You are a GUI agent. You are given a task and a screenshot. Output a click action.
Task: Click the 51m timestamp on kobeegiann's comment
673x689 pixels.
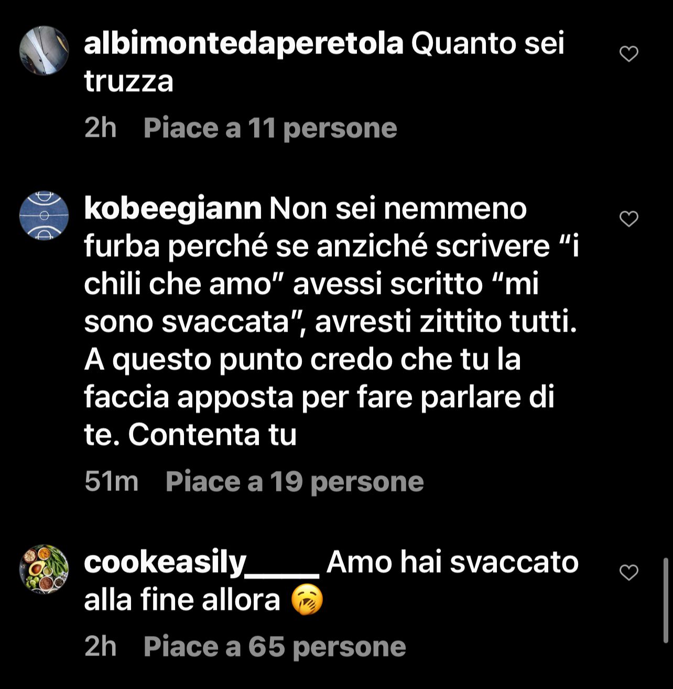click(x=111, y=482)
